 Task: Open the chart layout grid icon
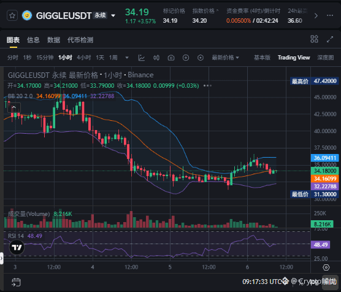[314, 39]
